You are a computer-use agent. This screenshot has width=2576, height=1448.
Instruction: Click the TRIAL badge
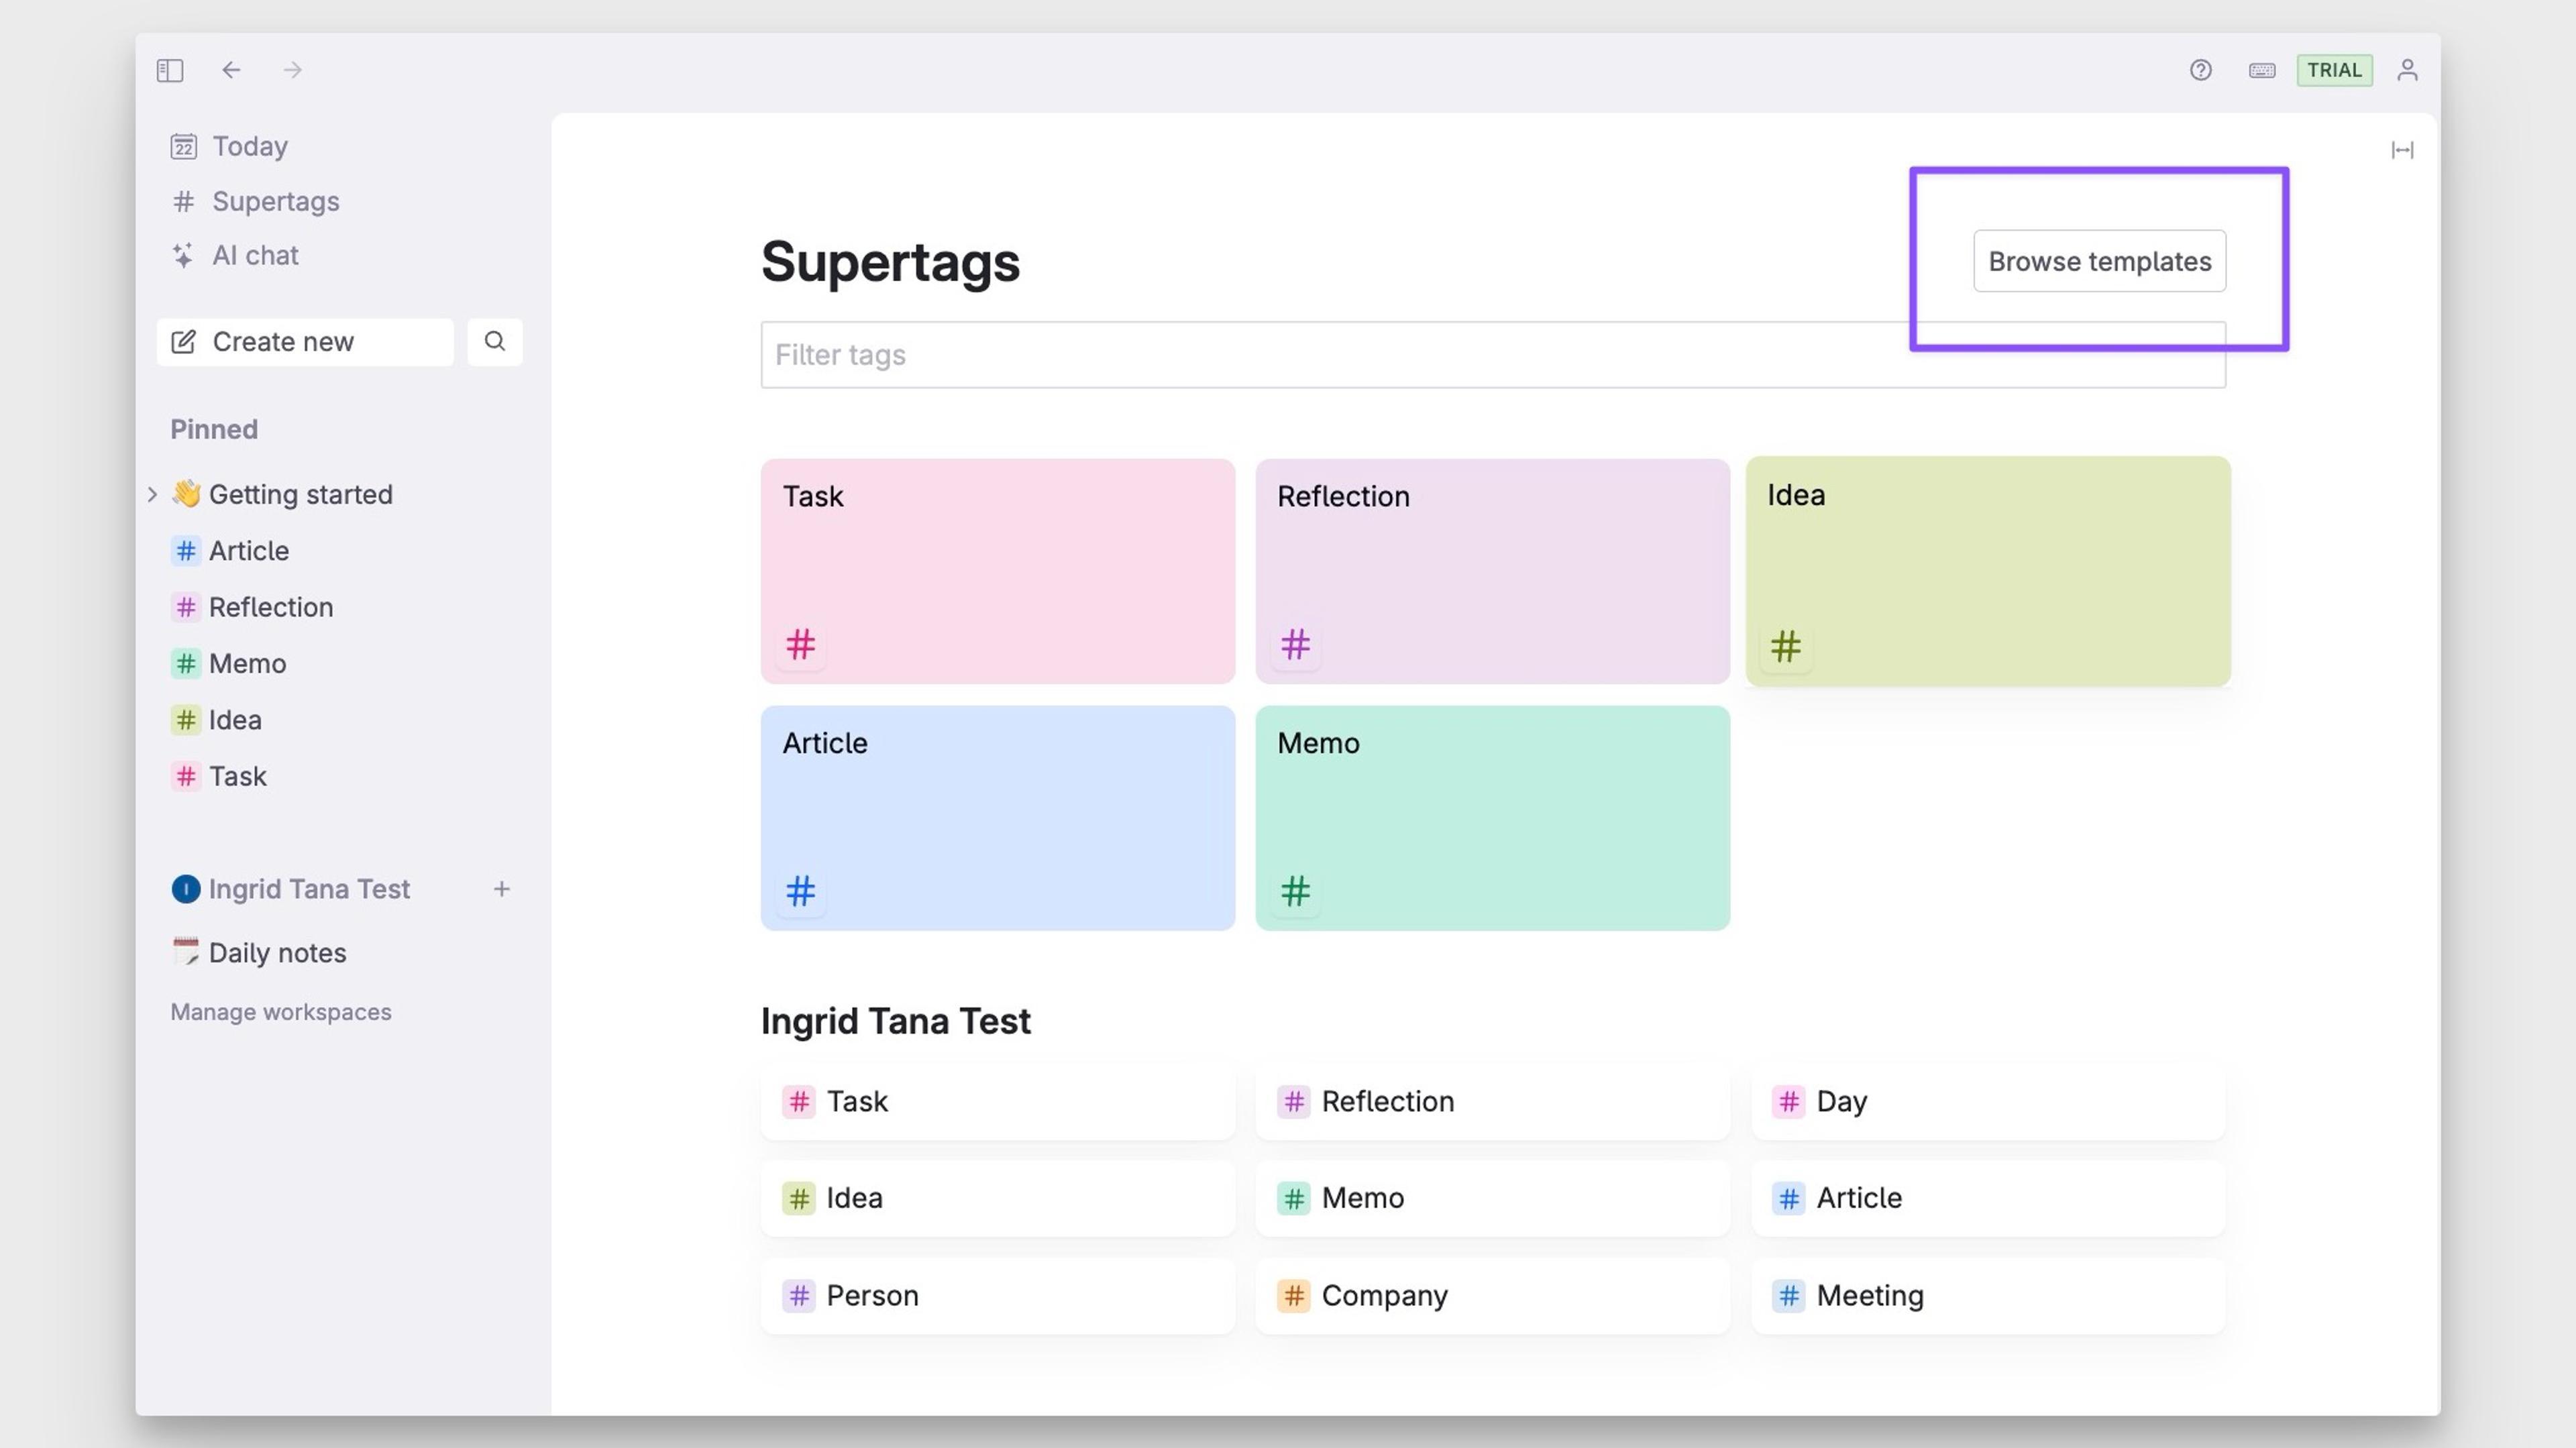click(2334, 70)
